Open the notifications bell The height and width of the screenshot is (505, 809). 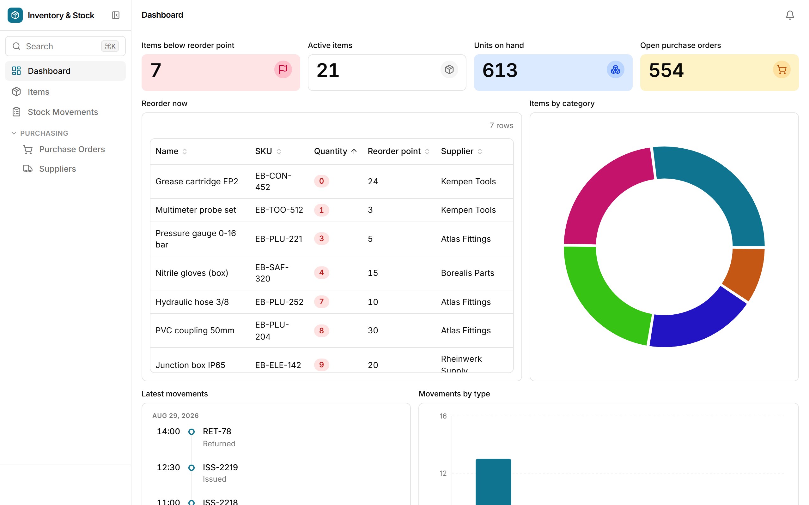click(790, 15)
